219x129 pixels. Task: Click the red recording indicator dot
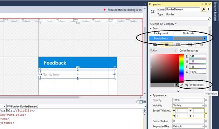pyautogui.click(x=105, y=9)
